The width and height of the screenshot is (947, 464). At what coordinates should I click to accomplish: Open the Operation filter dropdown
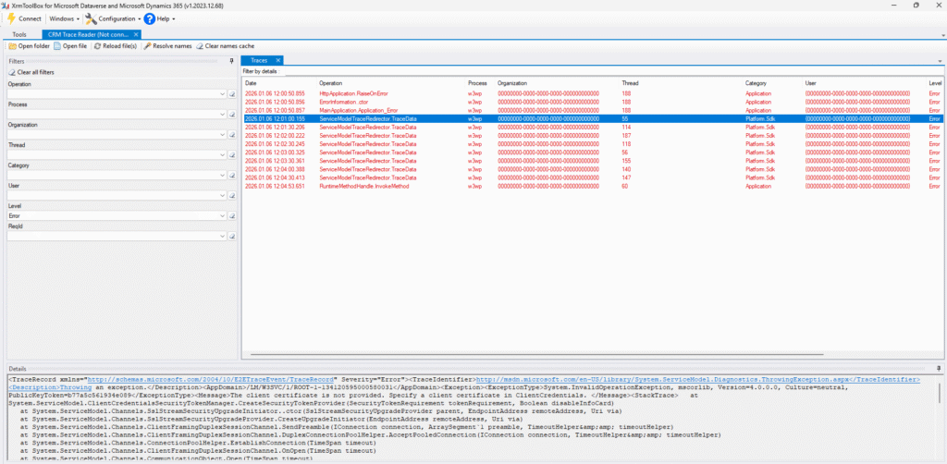tap(222, 94)
